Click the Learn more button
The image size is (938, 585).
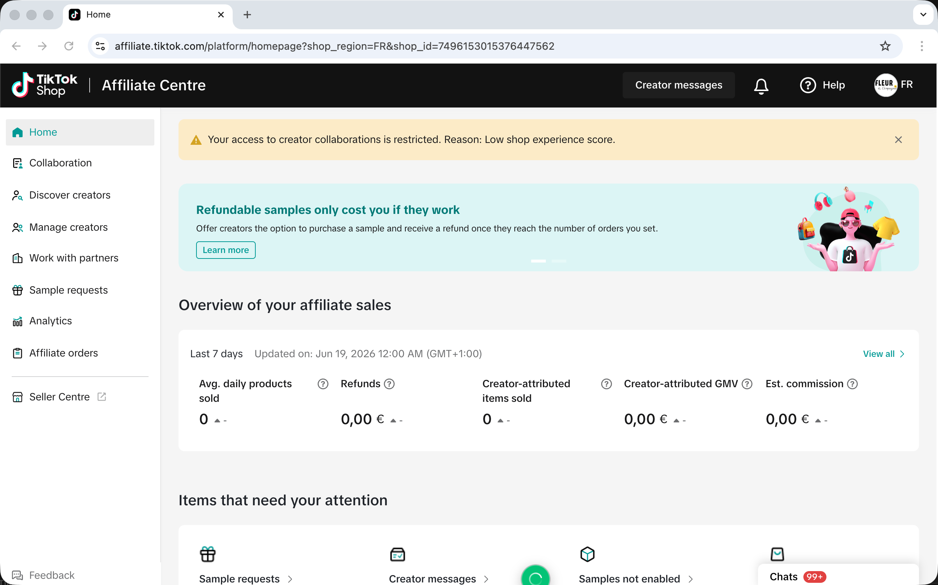226,250
